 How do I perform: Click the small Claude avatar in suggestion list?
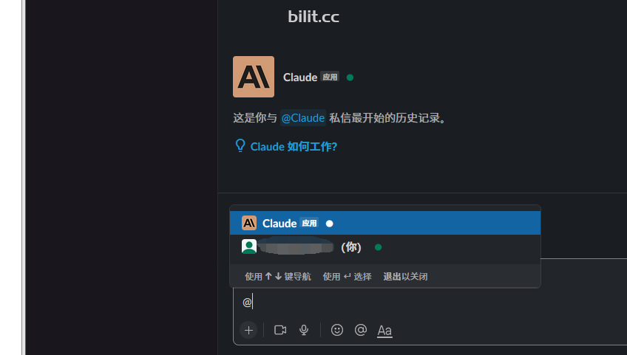(249, 223)
